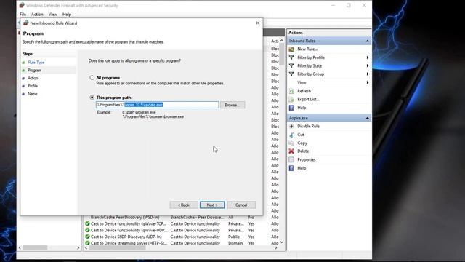Click the main window firewall title icon
This screenshot has width=465, height=262.
click(22, 5)
